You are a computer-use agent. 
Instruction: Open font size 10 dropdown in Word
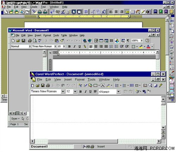(64, 46)
